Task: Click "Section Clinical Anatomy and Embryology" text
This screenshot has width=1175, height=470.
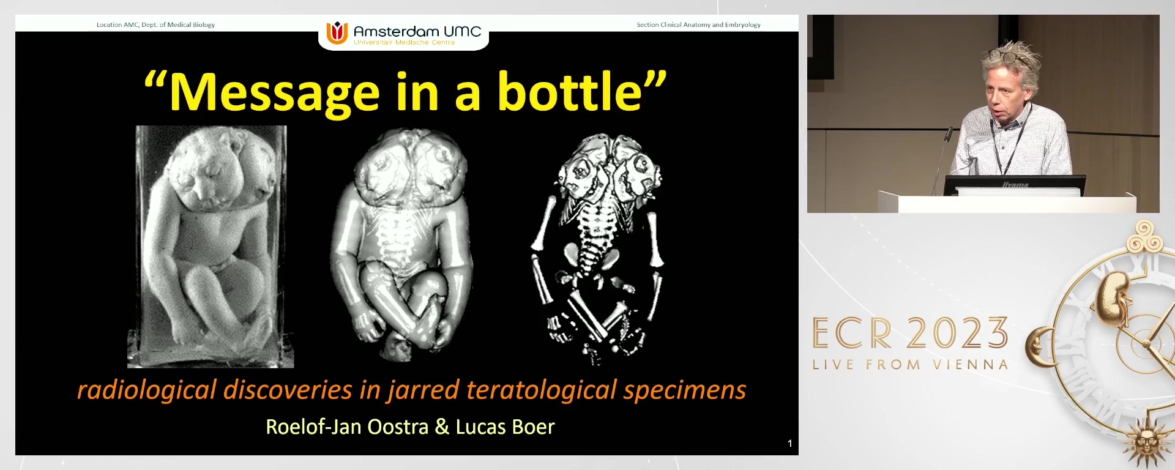Action: click(698, 24)
